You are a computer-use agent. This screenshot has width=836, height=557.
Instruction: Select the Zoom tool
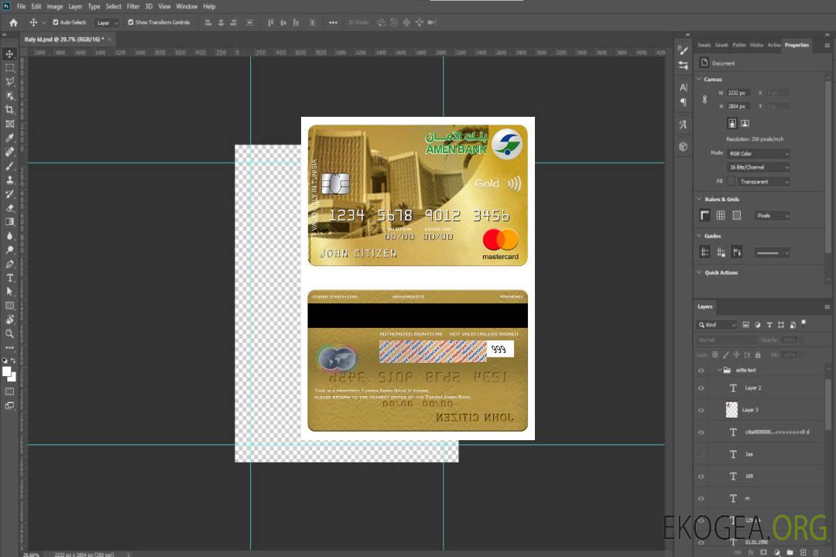pos(9,333)
